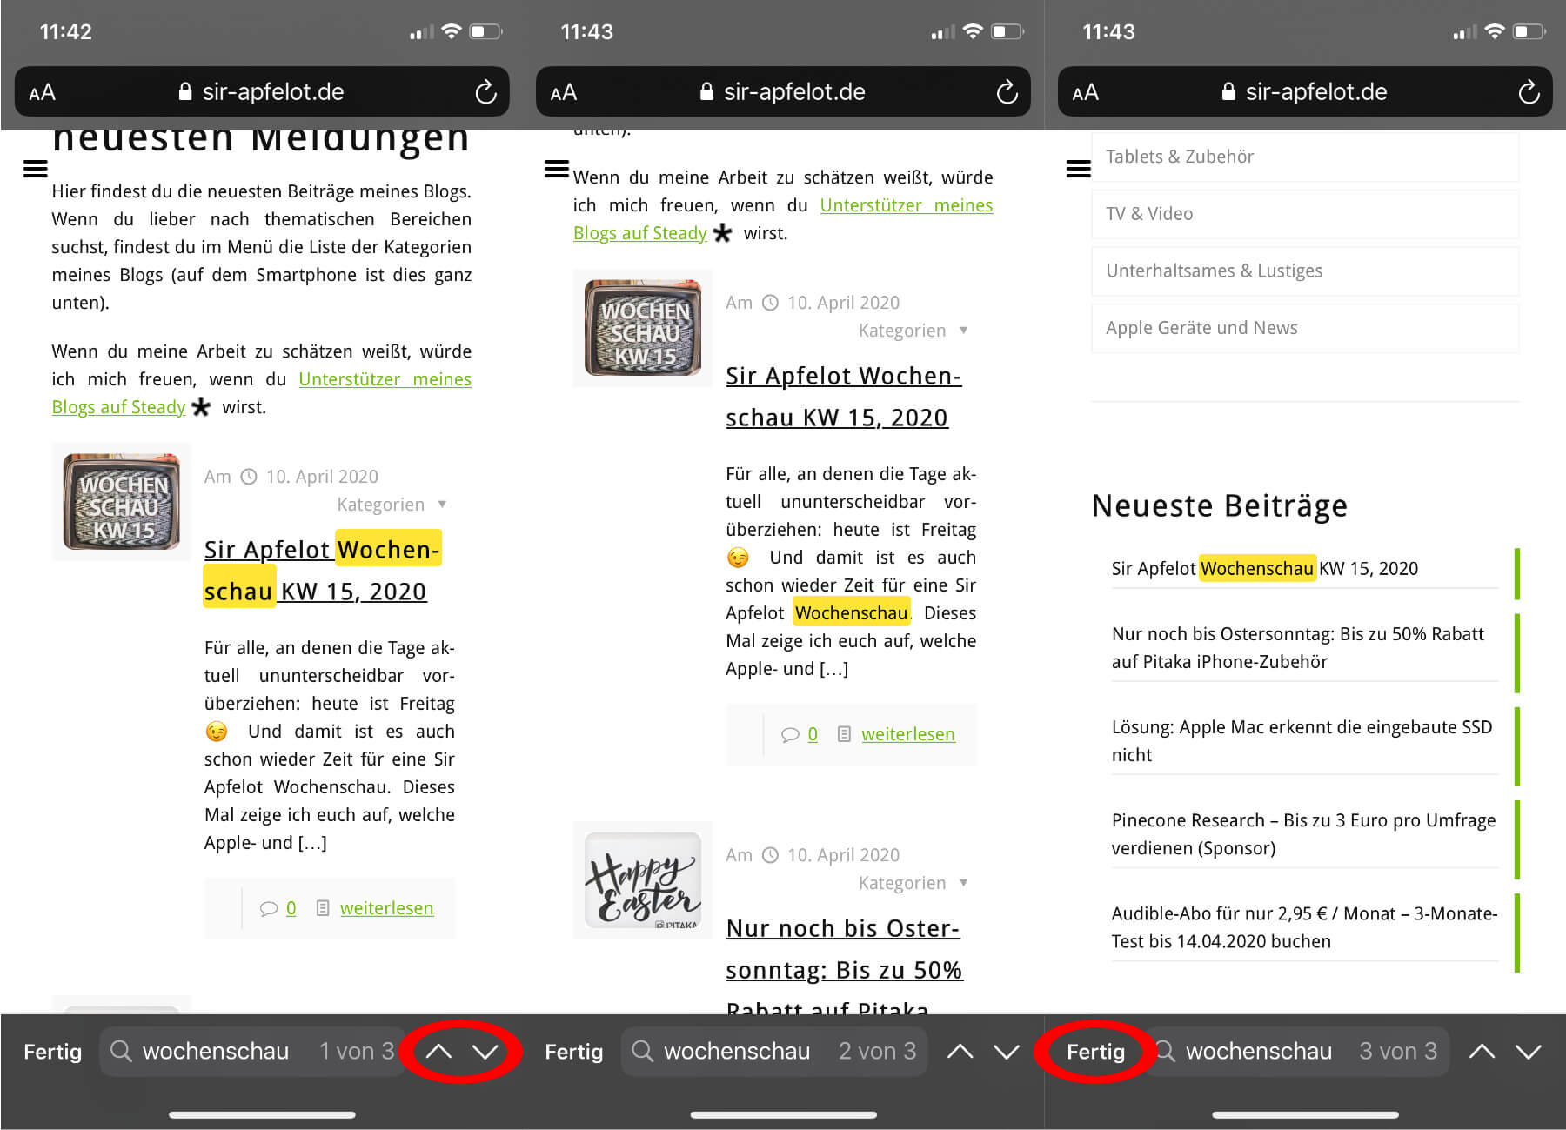The width and height of the screenshot is (1566, 1130).
Task: Open comments icon beside weiterlesen under Happy Easter thumbnail's previous post
Action: click(x=790, y=734)
